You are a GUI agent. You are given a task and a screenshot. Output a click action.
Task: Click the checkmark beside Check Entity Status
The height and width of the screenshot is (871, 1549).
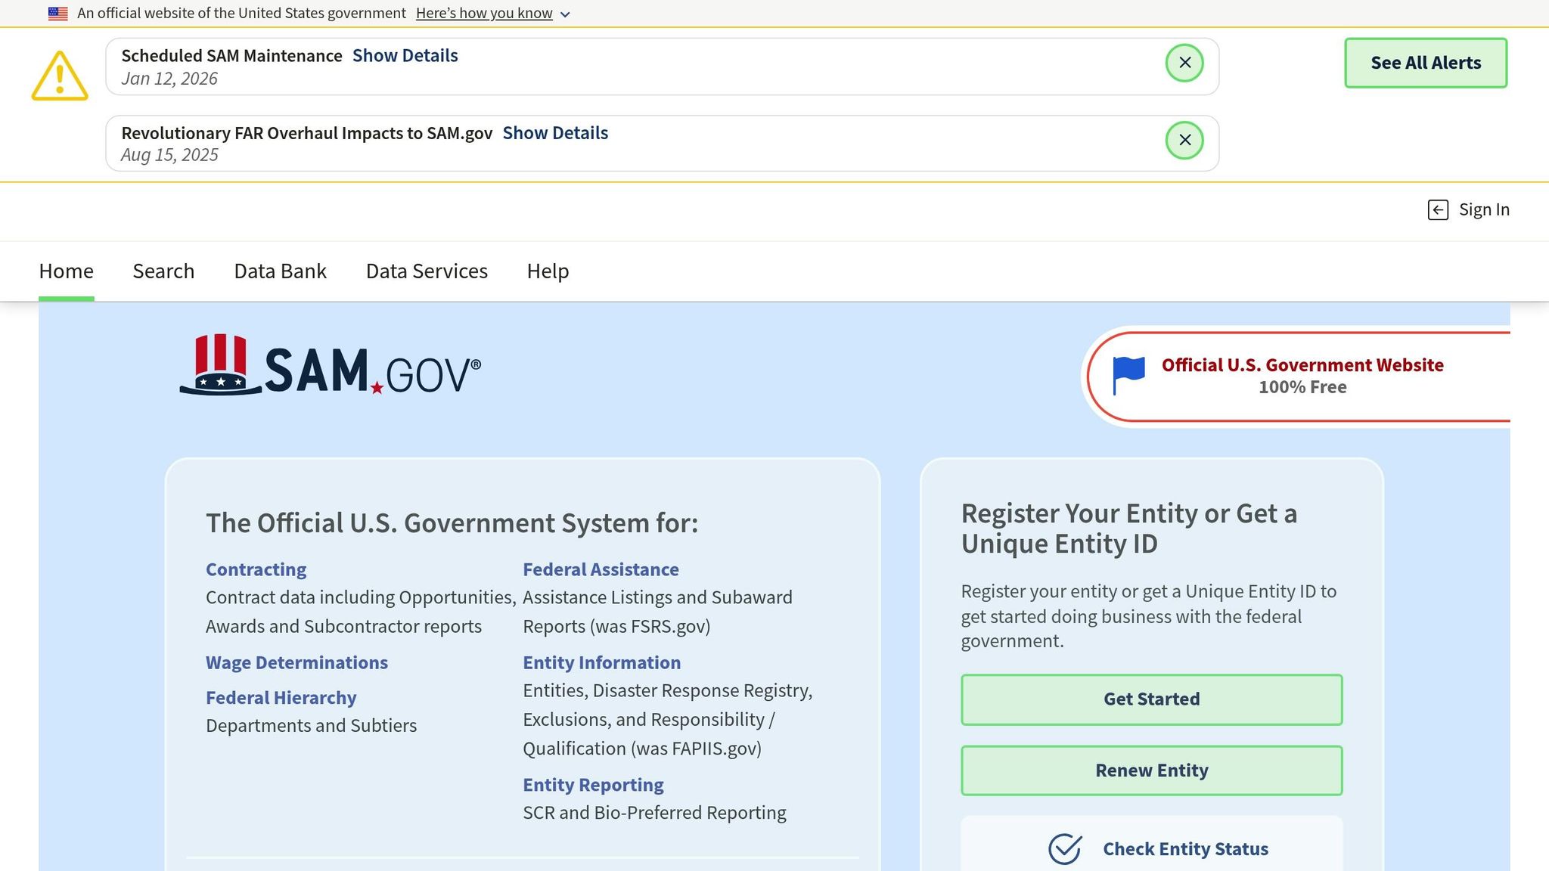(x=1064, y=848)
